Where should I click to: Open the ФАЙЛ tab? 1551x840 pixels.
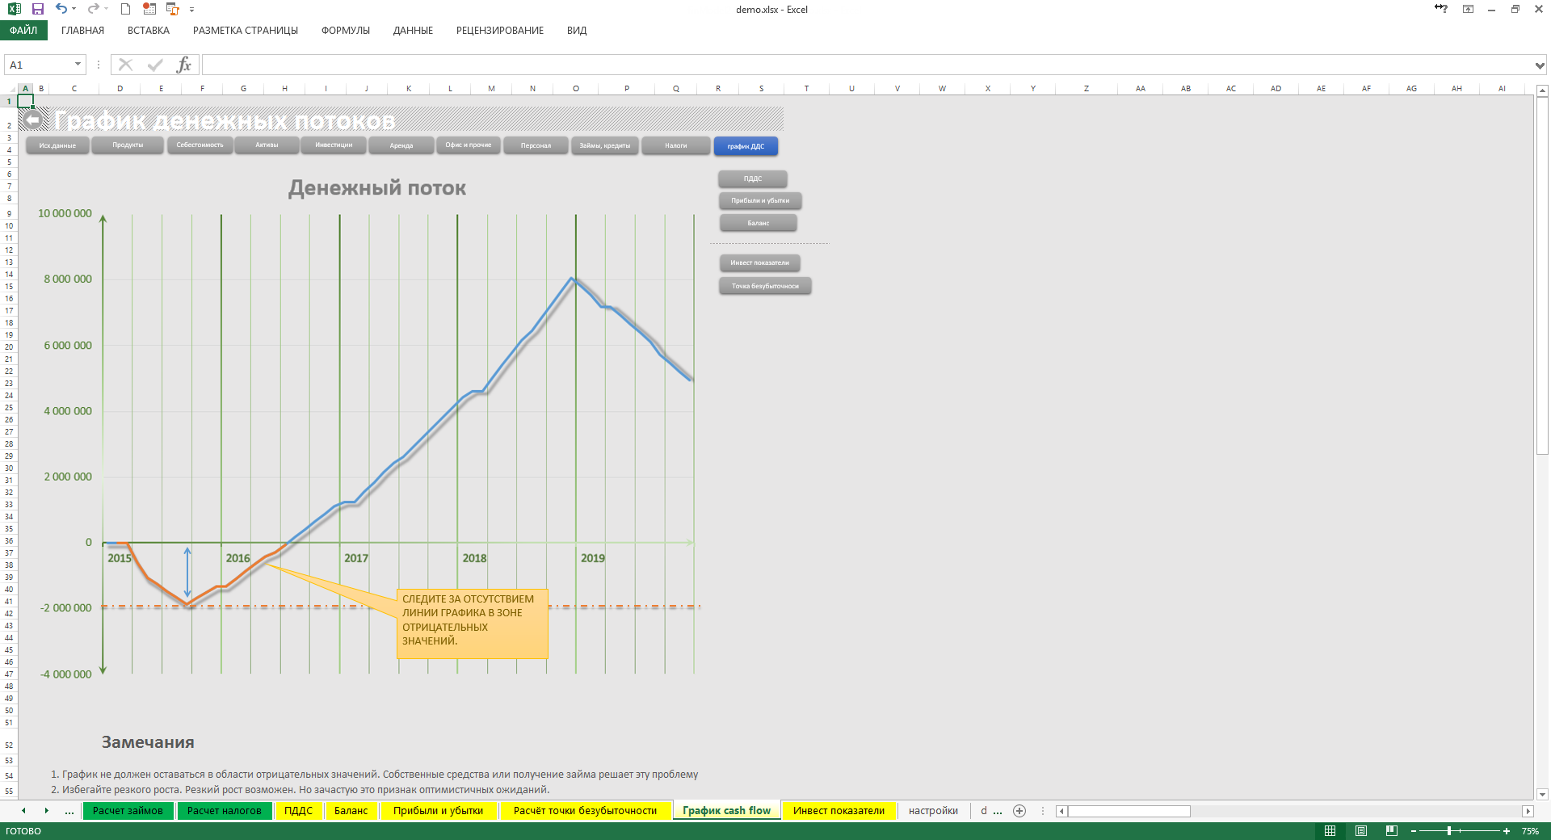[x=23, y=31]
